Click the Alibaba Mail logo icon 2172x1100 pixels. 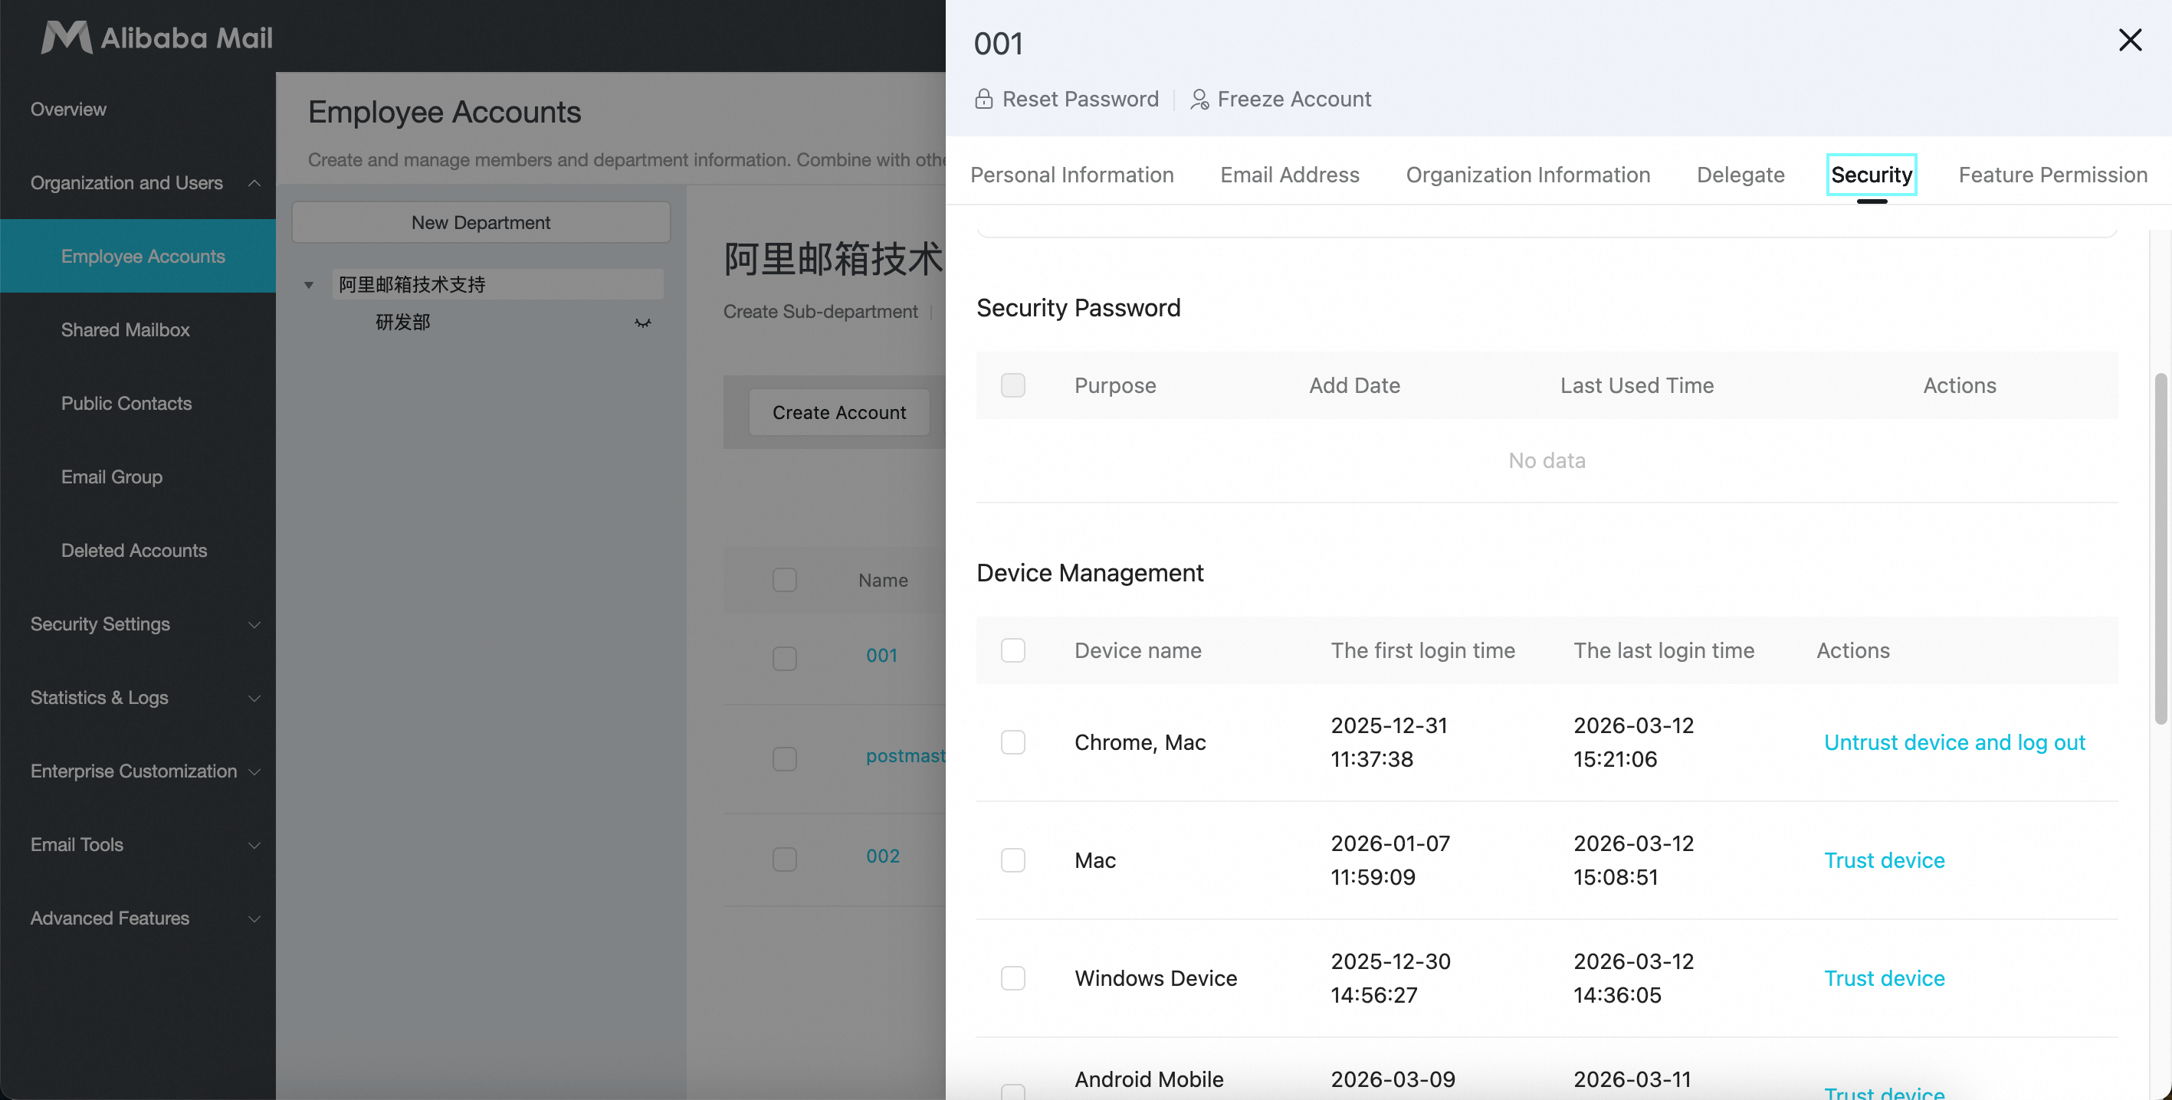point(66,37)
